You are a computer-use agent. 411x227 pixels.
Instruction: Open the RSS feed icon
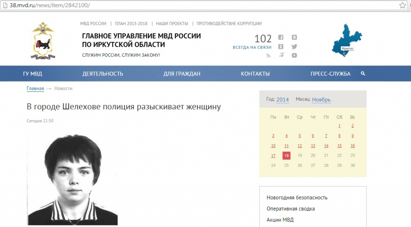pos(269,55)
